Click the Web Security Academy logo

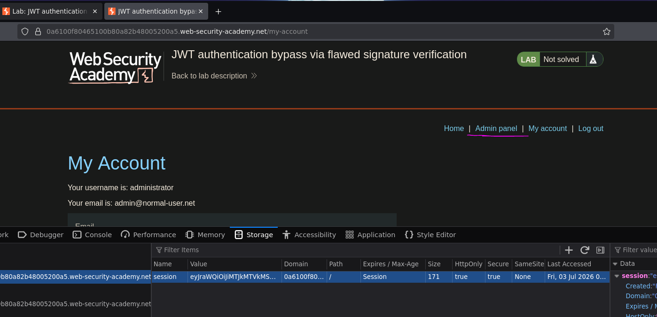[x=116, y=67]
